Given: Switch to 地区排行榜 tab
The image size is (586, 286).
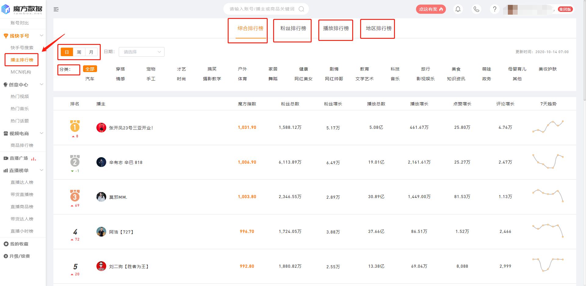Looking at the screenshot, I should click(x=378, y=28).
